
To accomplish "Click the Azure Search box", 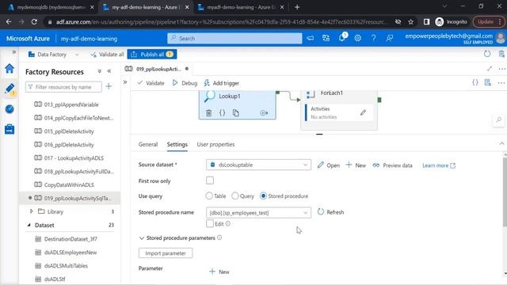I will (234, 38).
